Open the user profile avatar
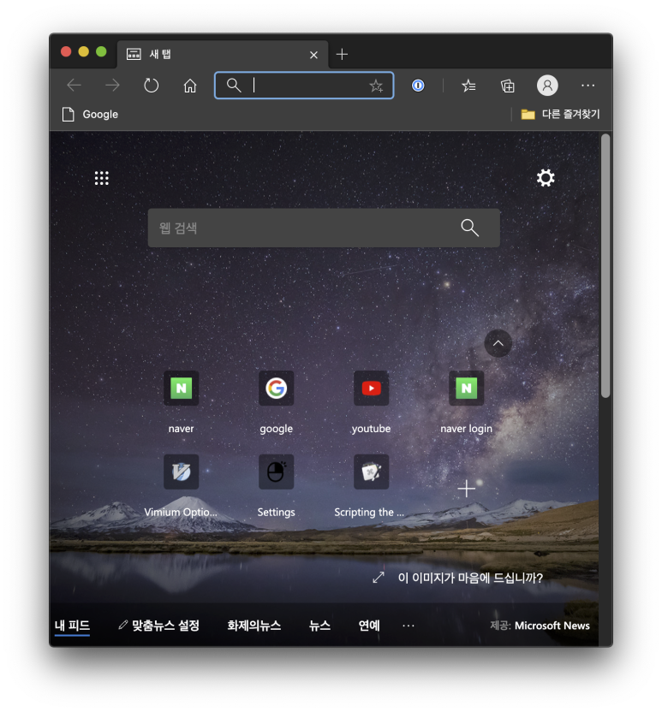This screenshot has height=712, width=662. tap(547, 86)
